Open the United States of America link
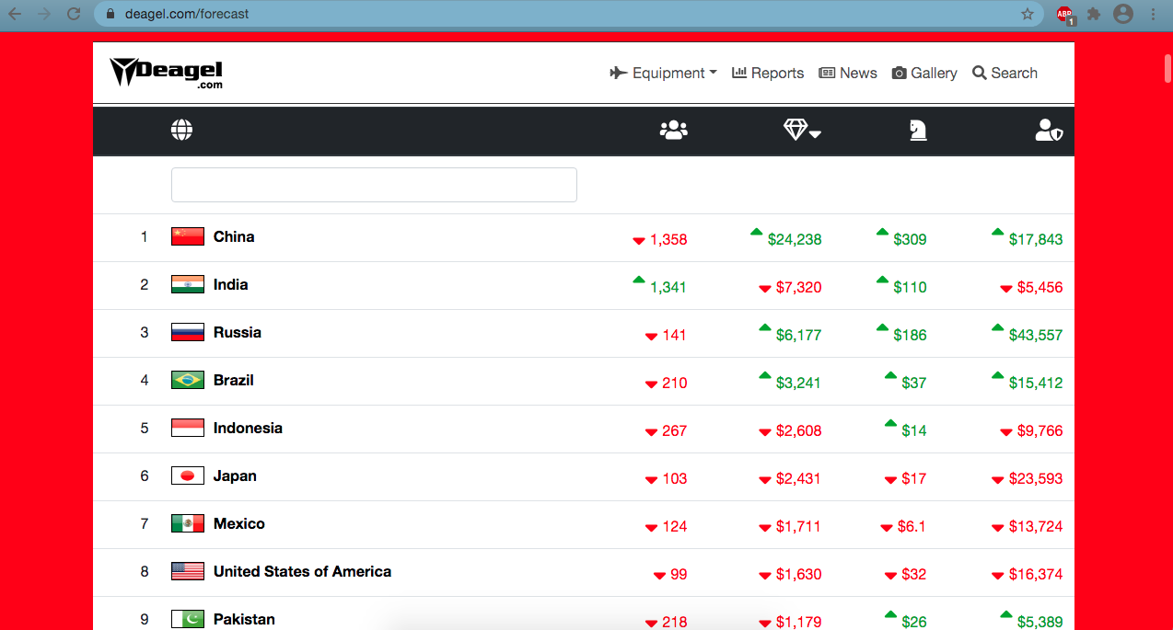This screenshot has width=1173, height=630. coord(302,571)
